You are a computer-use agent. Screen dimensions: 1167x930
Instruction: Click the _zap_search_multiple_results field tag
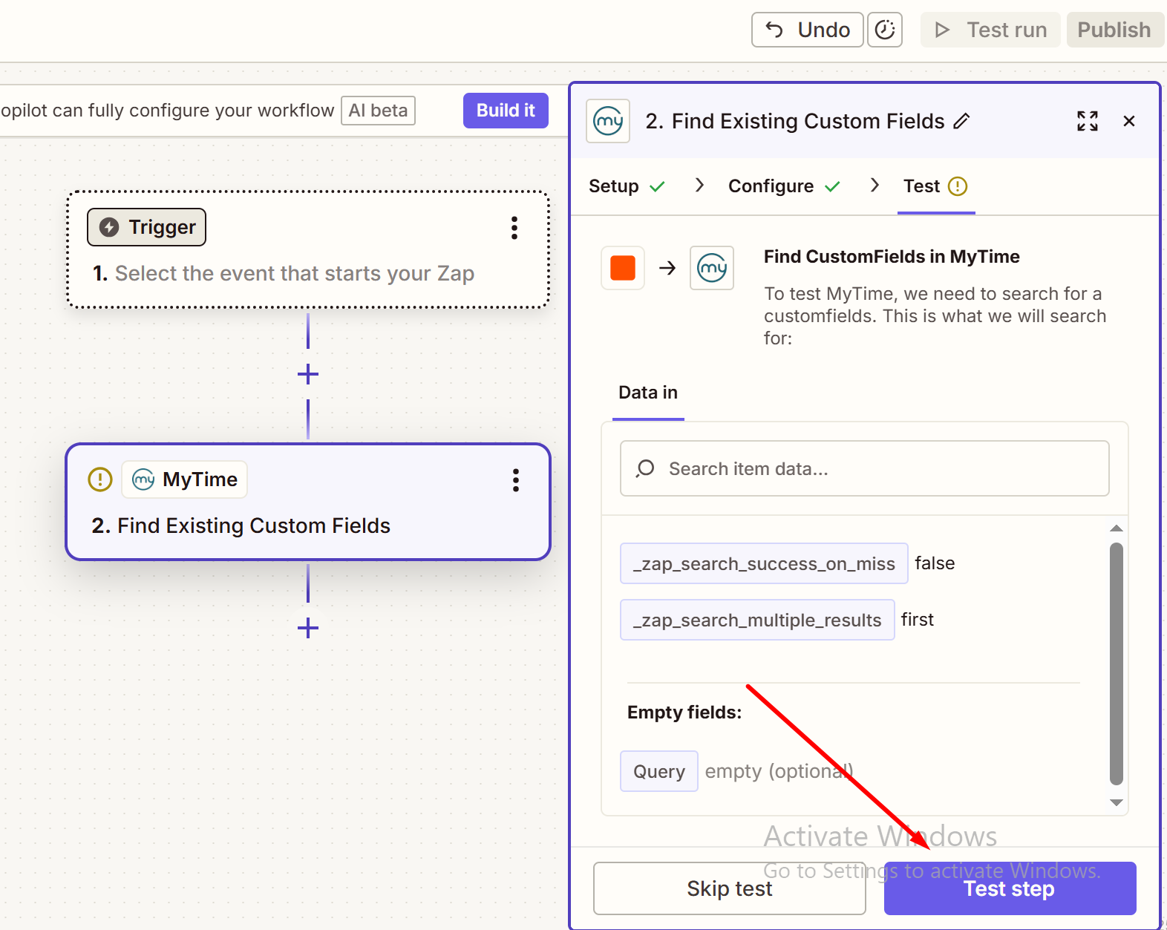coord(757,620)
